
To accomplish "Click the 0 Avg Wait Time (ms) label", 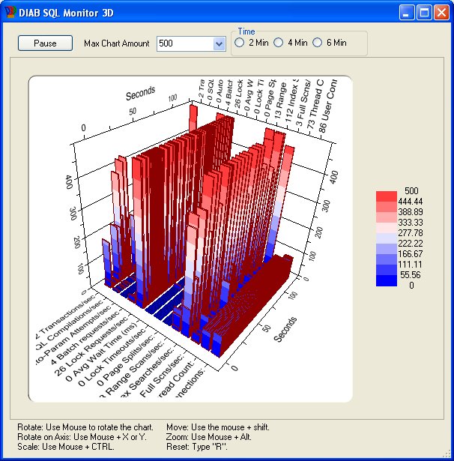I will [x=101, y=352].
